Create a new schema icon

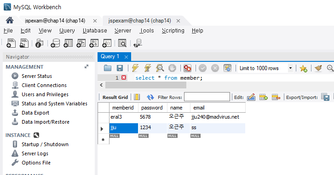(x=55, y=43)
